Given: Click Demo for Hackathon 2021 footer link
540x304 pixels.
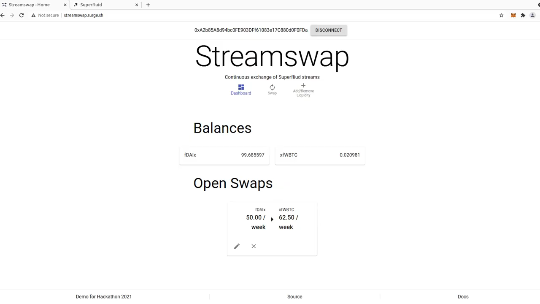Looking at the screenshot, I should point(104,296).
